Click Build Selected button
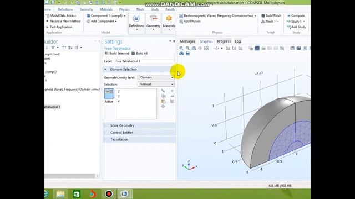 [x=117, y=54]
